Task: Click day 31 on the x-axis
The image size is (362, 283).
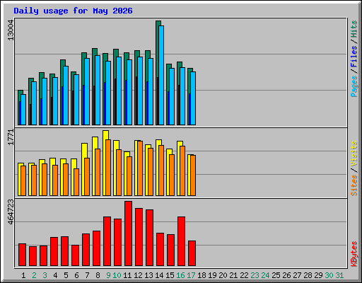Action: click(x=339, y=275)
